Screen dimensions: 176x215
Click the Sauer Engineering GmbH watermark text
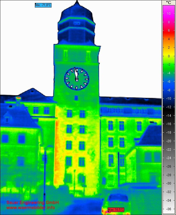click(32, 202)
